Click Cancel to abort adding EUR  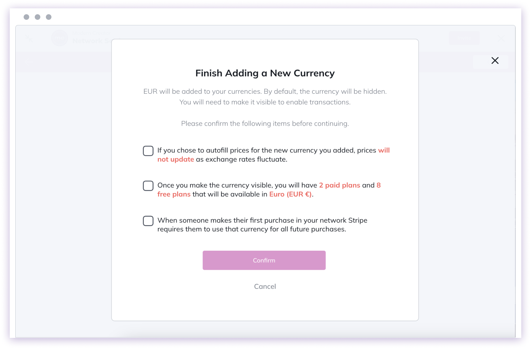(x=265, y=286)
